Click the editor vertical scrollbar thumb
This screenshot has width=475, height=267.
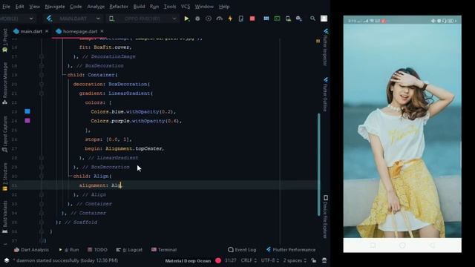(318, 164)
